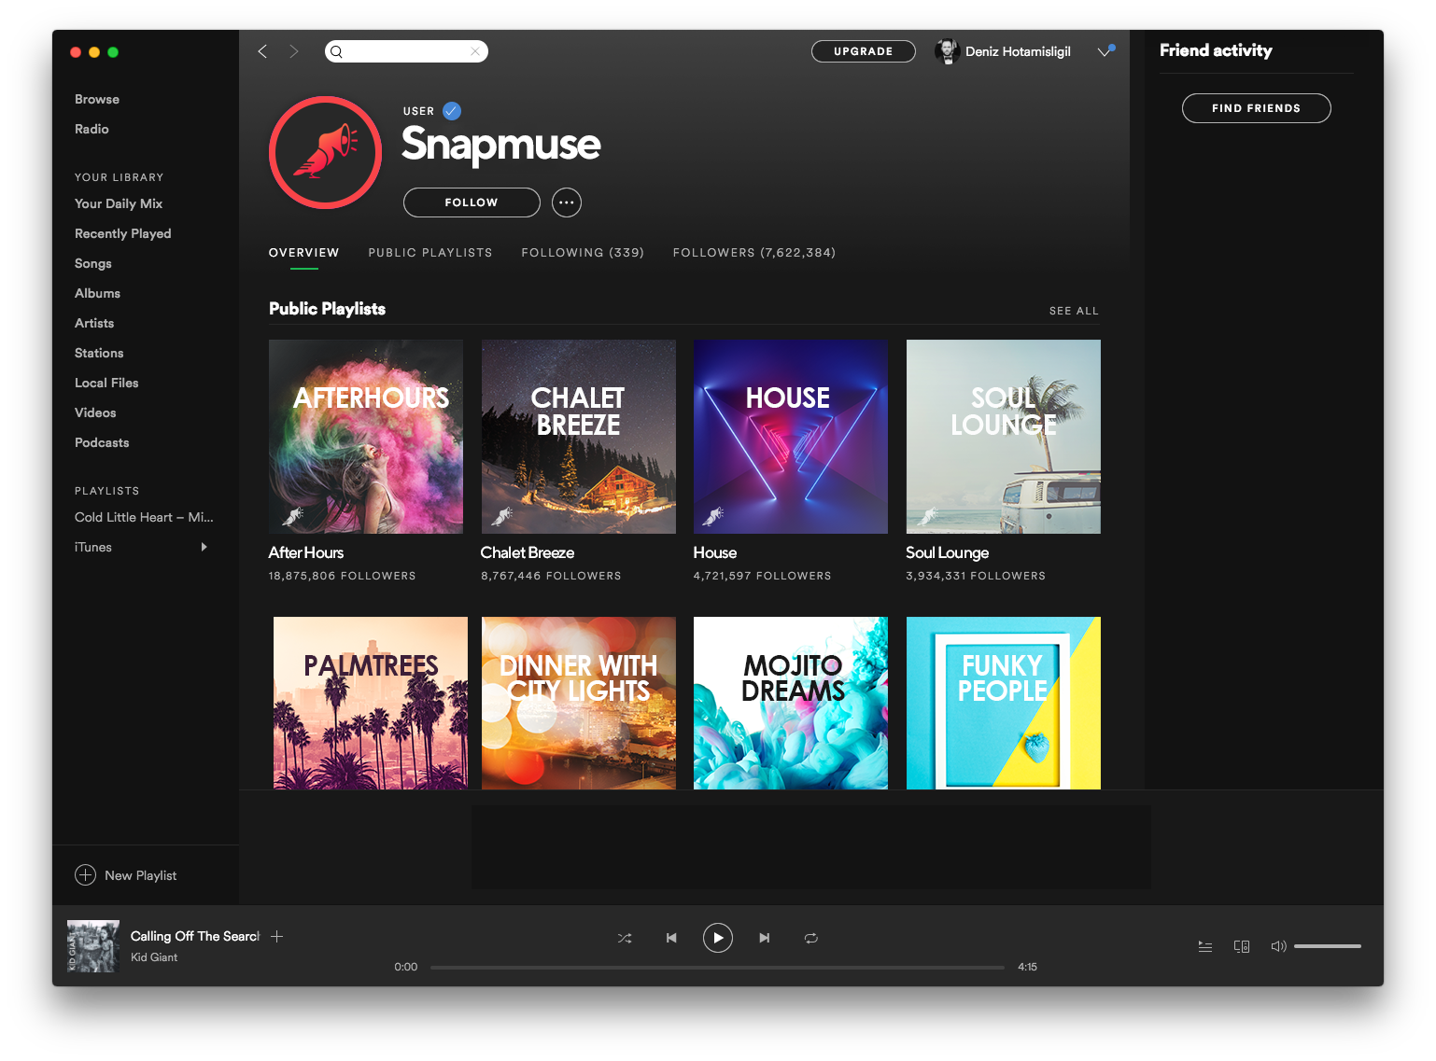
Task: Expand the iTunes folder arrow
Action: 204,547
